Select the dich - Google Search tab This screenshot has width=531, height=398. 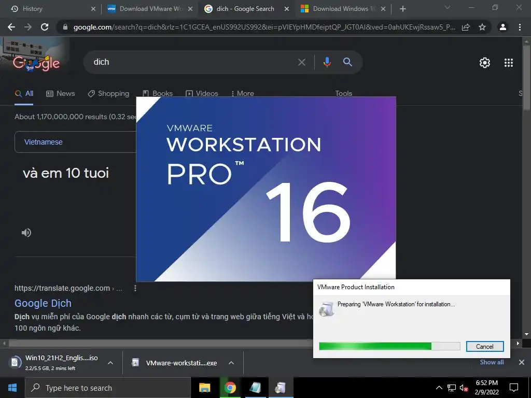[x=246, y=9]
